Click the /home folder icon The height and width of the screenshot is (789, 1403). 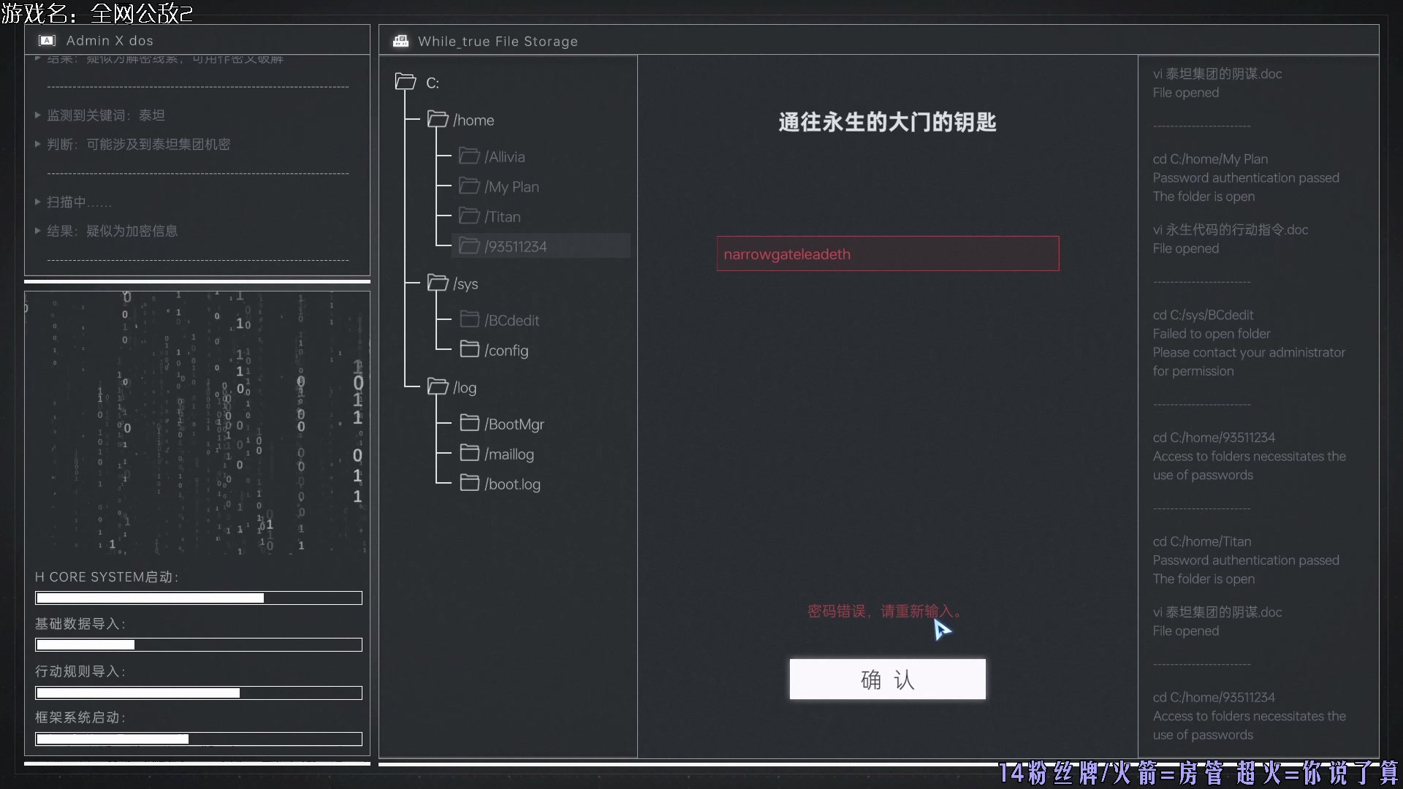pos(437,119)
